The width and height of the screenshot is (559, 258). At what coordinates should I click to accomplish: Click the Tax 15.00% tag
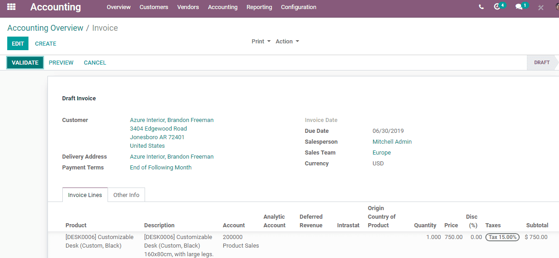(503, 237)
